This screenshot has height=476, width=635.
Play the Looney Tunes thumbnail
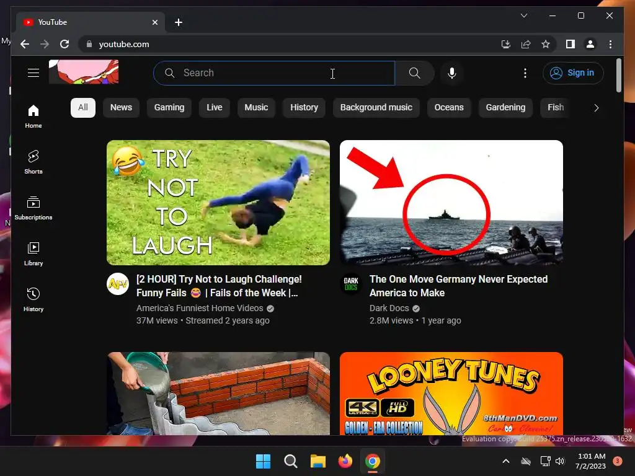[x=451, y=394]
